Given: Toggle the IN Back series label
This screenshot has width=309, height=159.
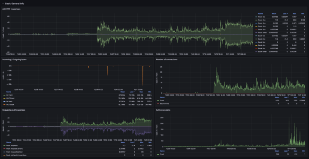Looking at the screenshot, I should 9,101.
